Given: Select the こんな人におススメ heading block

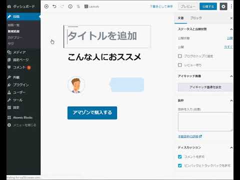Looking at the screenshot, I should pos(104,57).
